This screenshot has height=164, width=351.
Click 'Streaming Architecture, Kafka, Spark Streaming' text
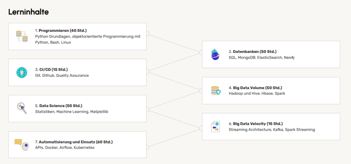pos(272,129)
